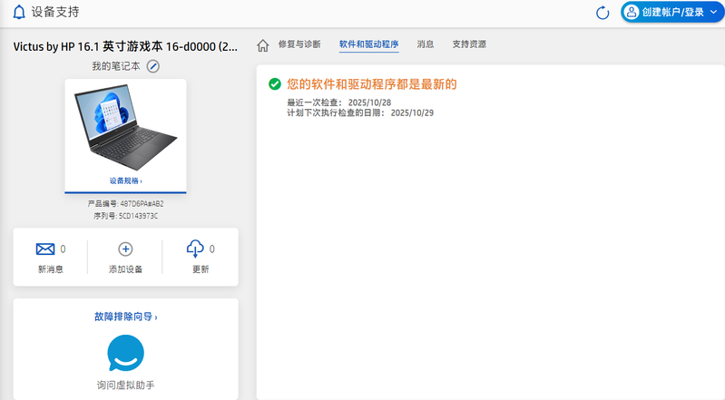Click the virtual assistant chat bubble icon
Image resolution: width=725 pixels, height=400 pixels.
(125, 354)
